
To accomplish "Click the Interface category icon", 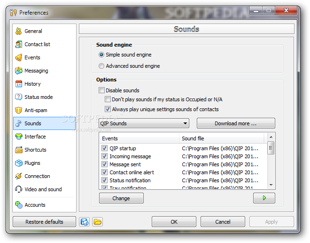I will tap(19, 137).
